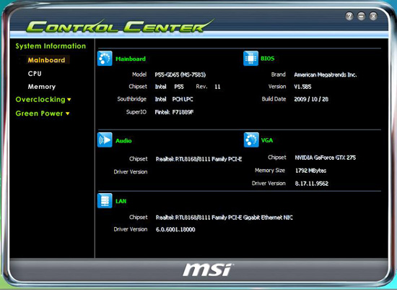Open help with the question mark button
The image size is (397, 290).
click(x=349, y=17)
